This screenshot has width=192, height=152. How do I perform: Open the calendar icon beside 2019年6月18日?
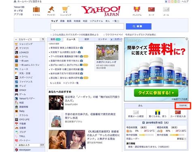tap(143, 123)
